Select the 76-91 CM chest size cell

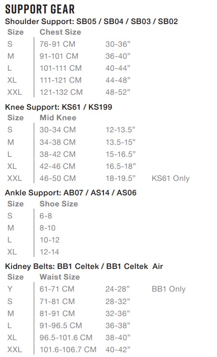tap(57, 44)
